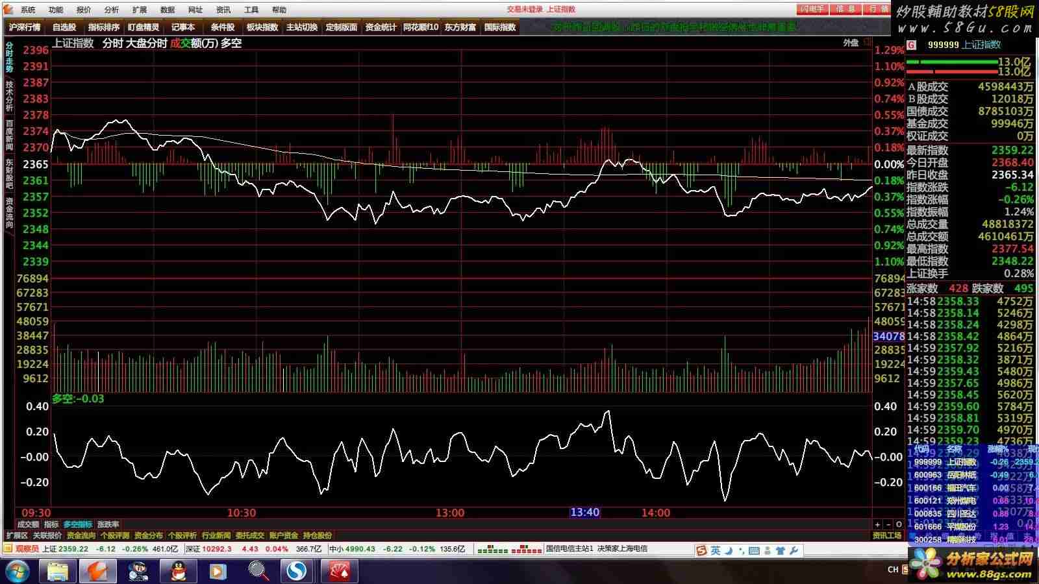Open the 帮助 menu
This screenshot has width=1039, height=584.
coord(279,10)
